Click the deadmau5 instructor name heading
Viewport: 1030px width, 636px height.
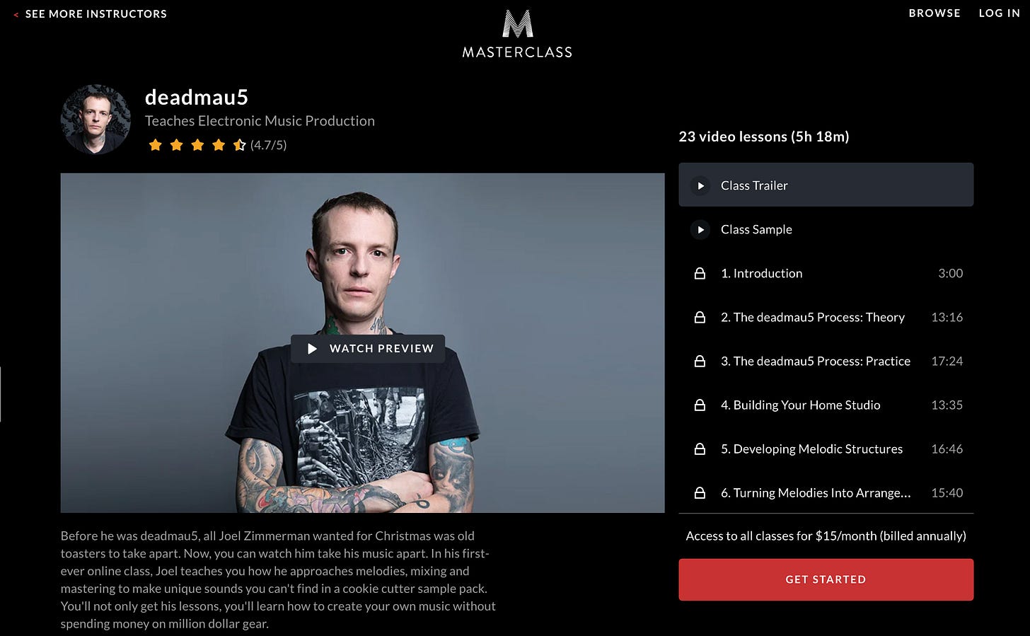[197, 98]
